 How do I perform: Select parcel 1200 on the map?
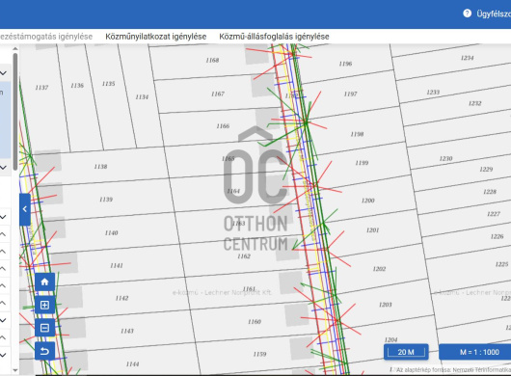coord(368,201)
